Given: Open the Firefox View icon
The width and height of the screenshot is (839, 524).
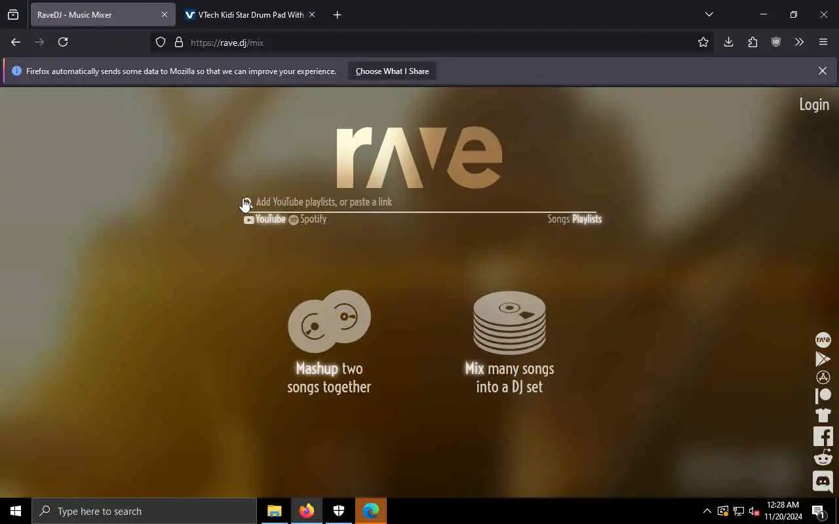Looking at the screenshot, I should coord(13,14).
